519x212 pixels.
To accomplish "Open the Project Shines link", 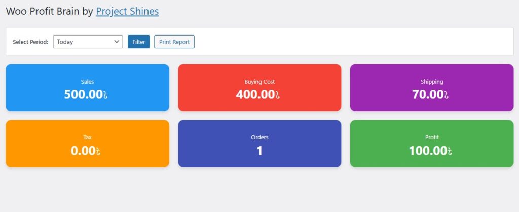I will (x=127, y=11).
